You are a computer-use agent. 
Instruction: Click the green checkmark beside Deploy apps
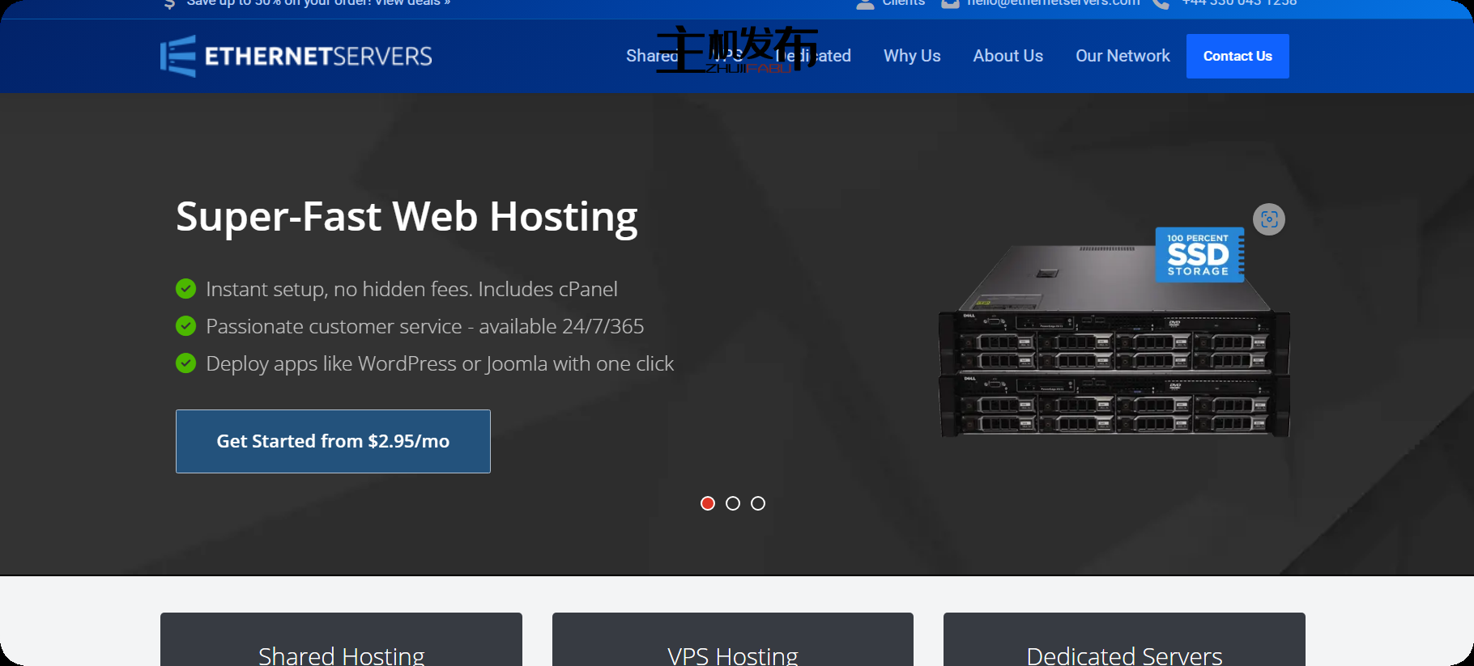click(186, 363)
